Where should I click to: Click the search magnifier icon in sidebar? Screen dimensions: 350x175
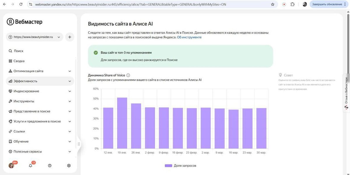tap(10, 51)
